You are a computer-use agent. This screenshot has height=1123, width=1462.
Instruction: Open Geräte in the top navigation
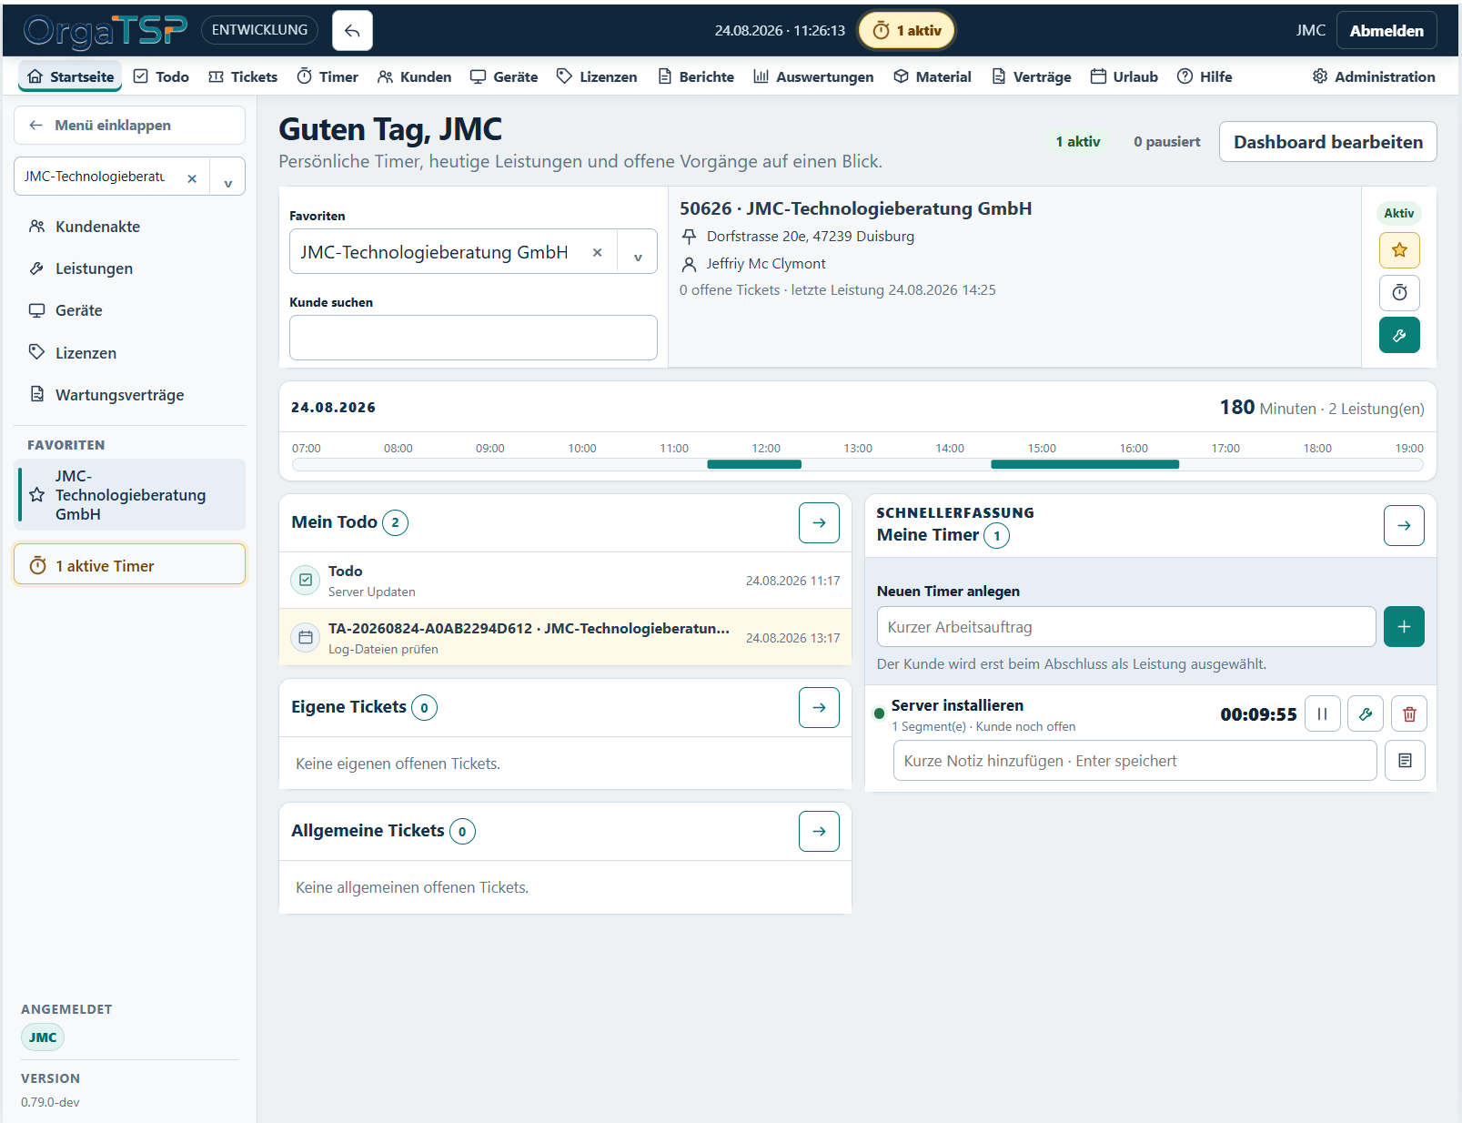pos(504,76)
